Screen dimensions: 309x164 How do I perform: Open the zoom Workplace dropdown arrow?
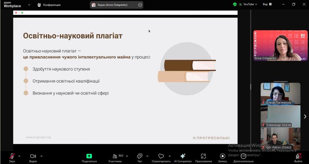29,5
